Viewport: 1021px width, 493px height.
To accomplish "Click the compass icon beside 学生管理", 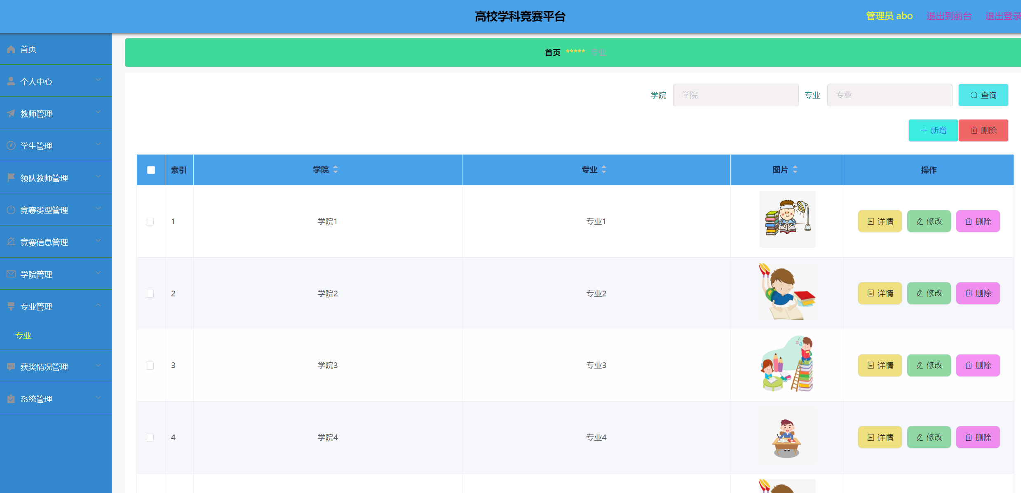I will (11, 146).
